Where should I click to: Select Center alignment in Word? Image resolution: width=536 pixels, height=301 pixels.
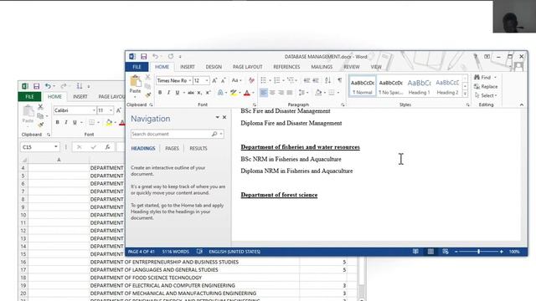(x=272, y=93)
